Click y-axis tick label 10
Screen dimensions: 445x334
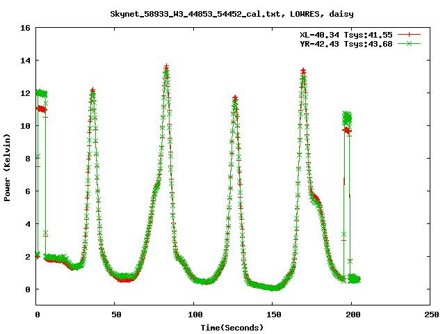click(25, 126)
